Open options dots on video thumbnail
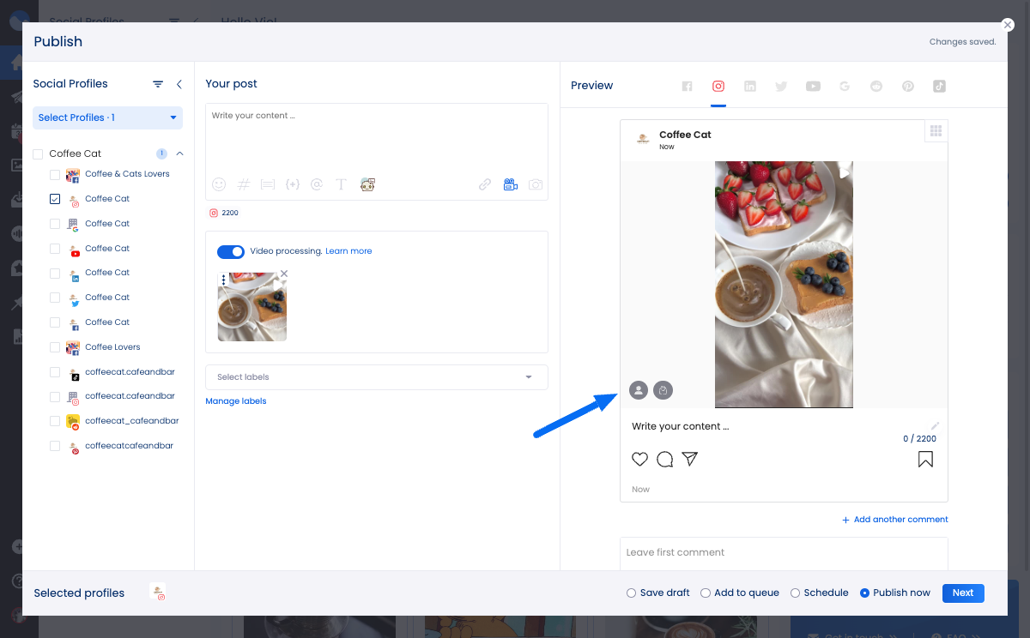1030x638 pixels. tap(223, 280)
